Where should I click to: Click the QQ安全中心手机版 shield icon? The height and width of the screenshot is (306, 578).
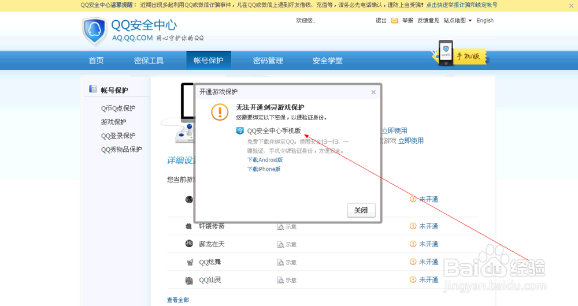click(x=240, y=130)
